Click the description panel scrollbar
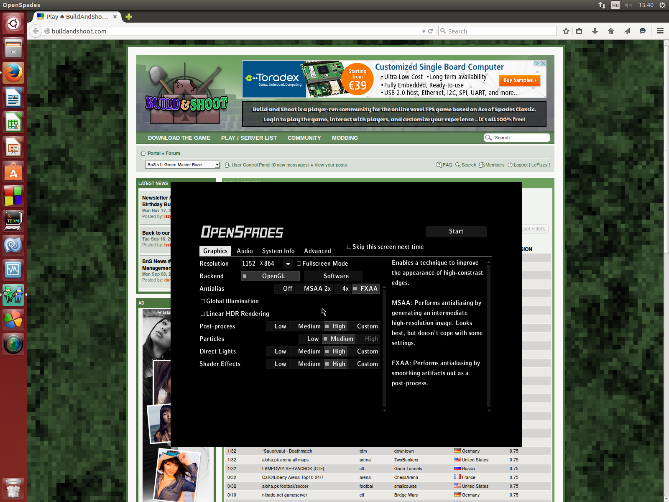 click(489, 335)
